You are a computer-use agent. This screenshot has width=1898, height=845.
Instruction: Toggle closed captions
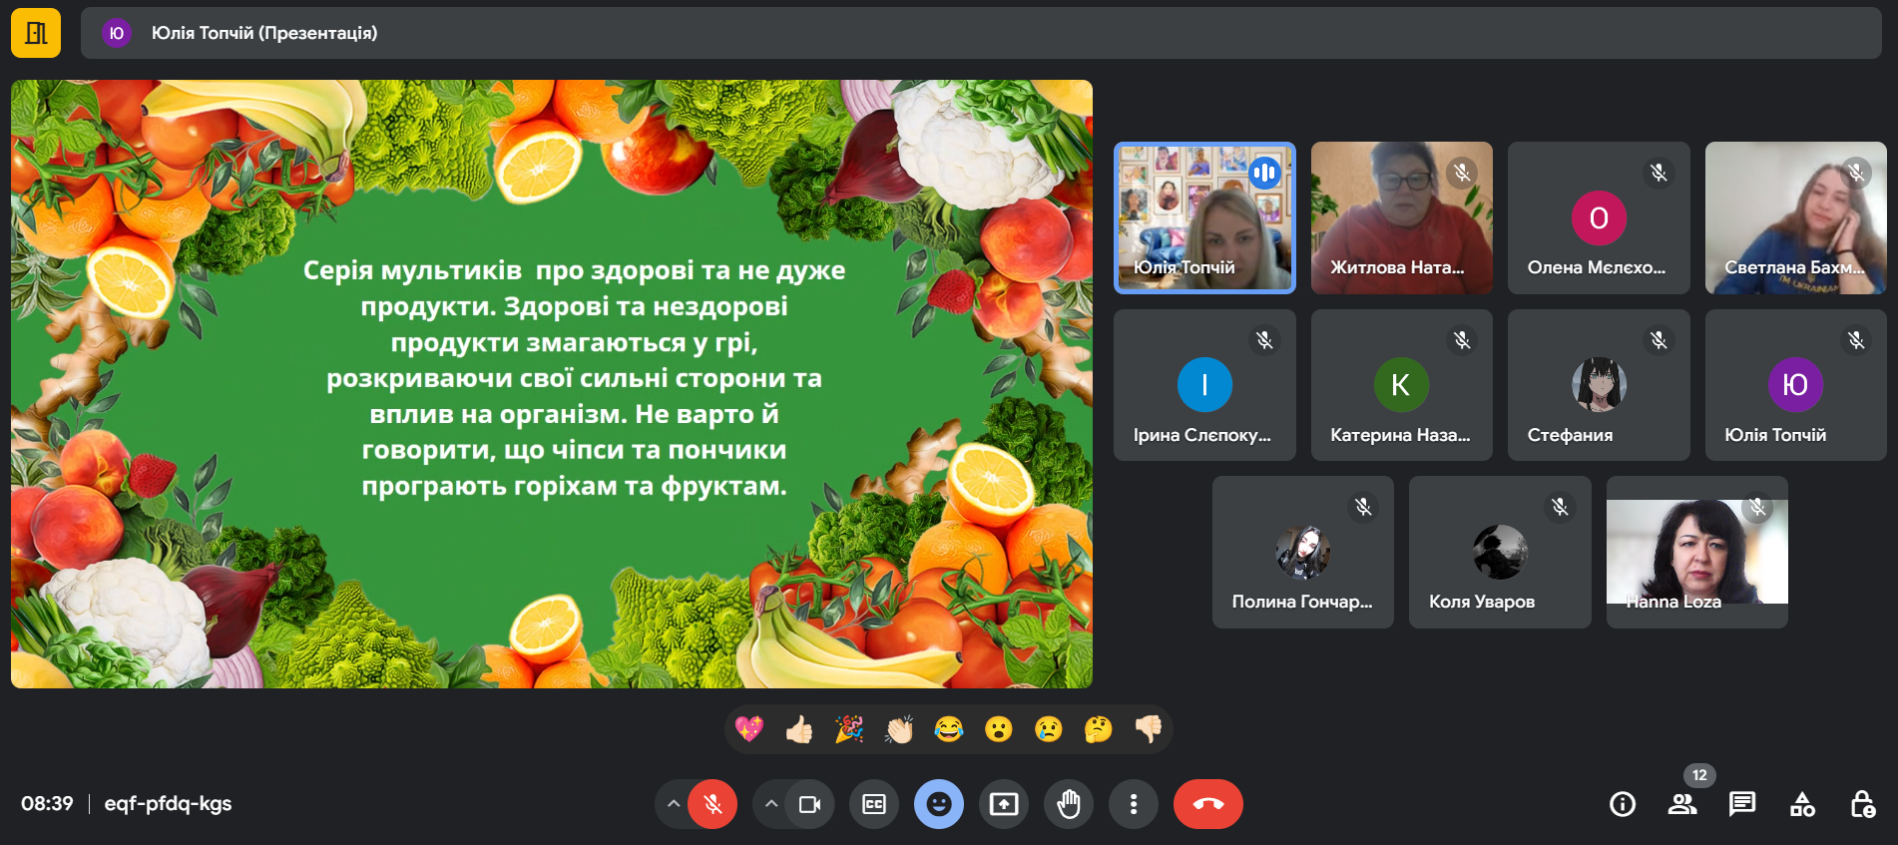(874, 804)
